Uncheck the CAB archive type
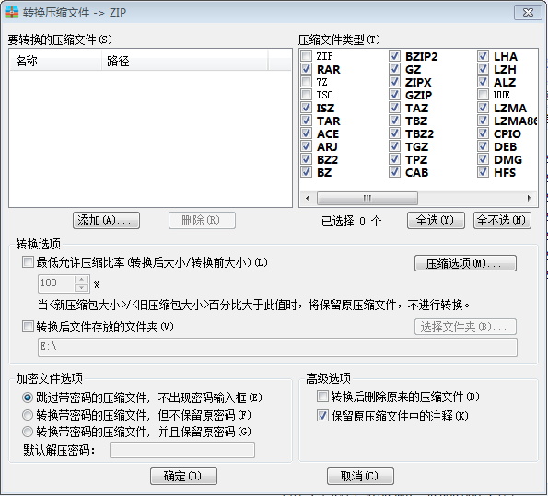This screenshot has width=548, height=496. [394, 172]
